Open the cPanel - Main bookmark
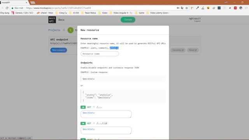Screen dimensions: 249x140 click(x=45, y=13)
